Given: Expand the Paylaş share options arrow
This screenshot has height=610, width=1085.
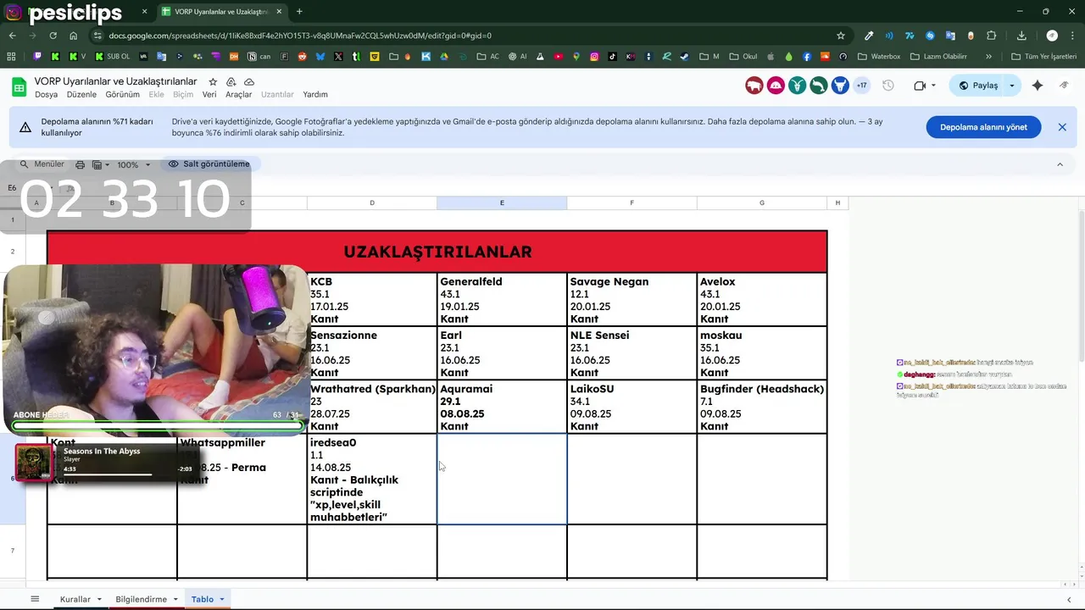Looking at the screenshot, I should pyautogui.click(x=1011, y=86).
